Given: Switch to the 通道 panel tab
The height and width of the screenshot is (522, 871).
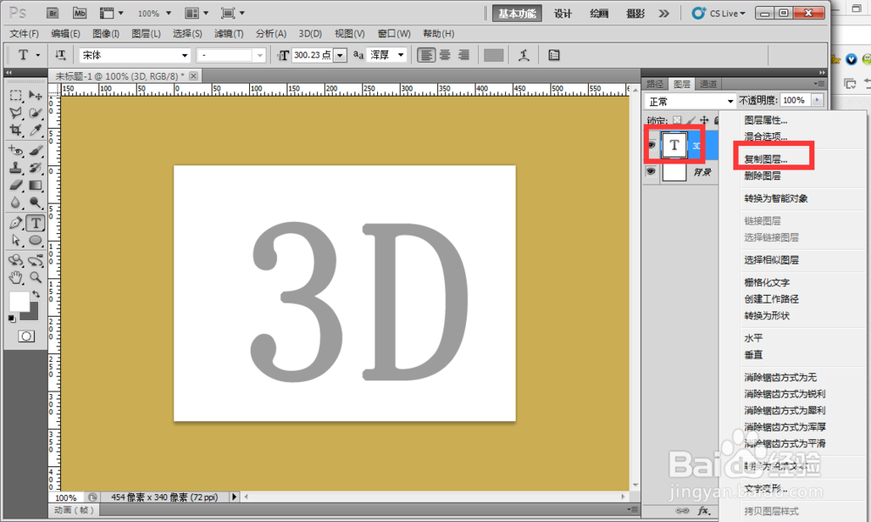Looking at the screenshot, I should pyautogui.click(x=708, y=84).
